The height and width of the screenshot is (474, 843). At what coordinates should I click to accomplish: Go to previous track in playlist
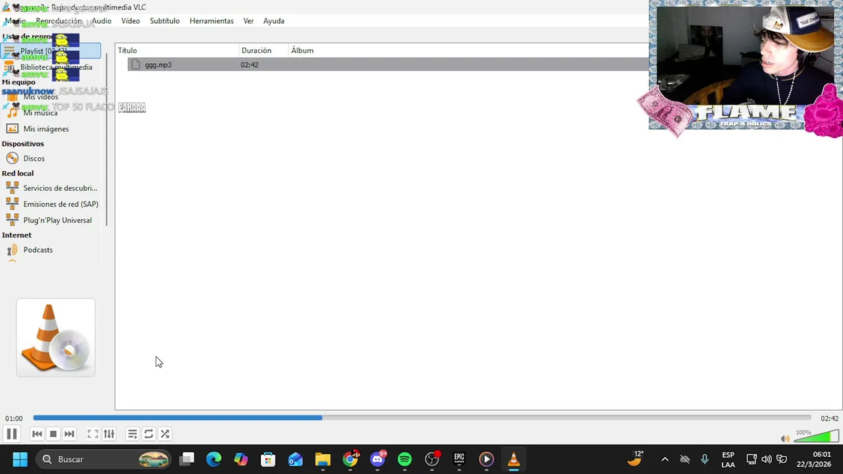[37, 434]
